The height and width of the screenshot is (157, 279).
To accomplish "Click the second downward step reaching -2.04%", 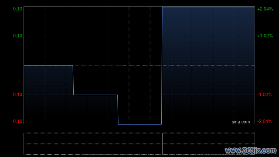I will tap(118, 109).
